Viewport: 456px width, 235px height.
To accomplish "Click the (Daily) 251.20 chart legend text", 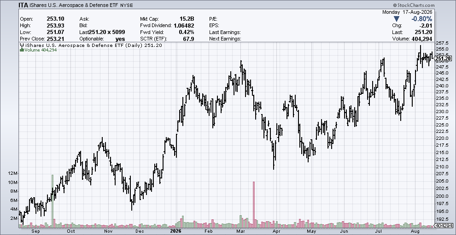I will click(145, 46).
